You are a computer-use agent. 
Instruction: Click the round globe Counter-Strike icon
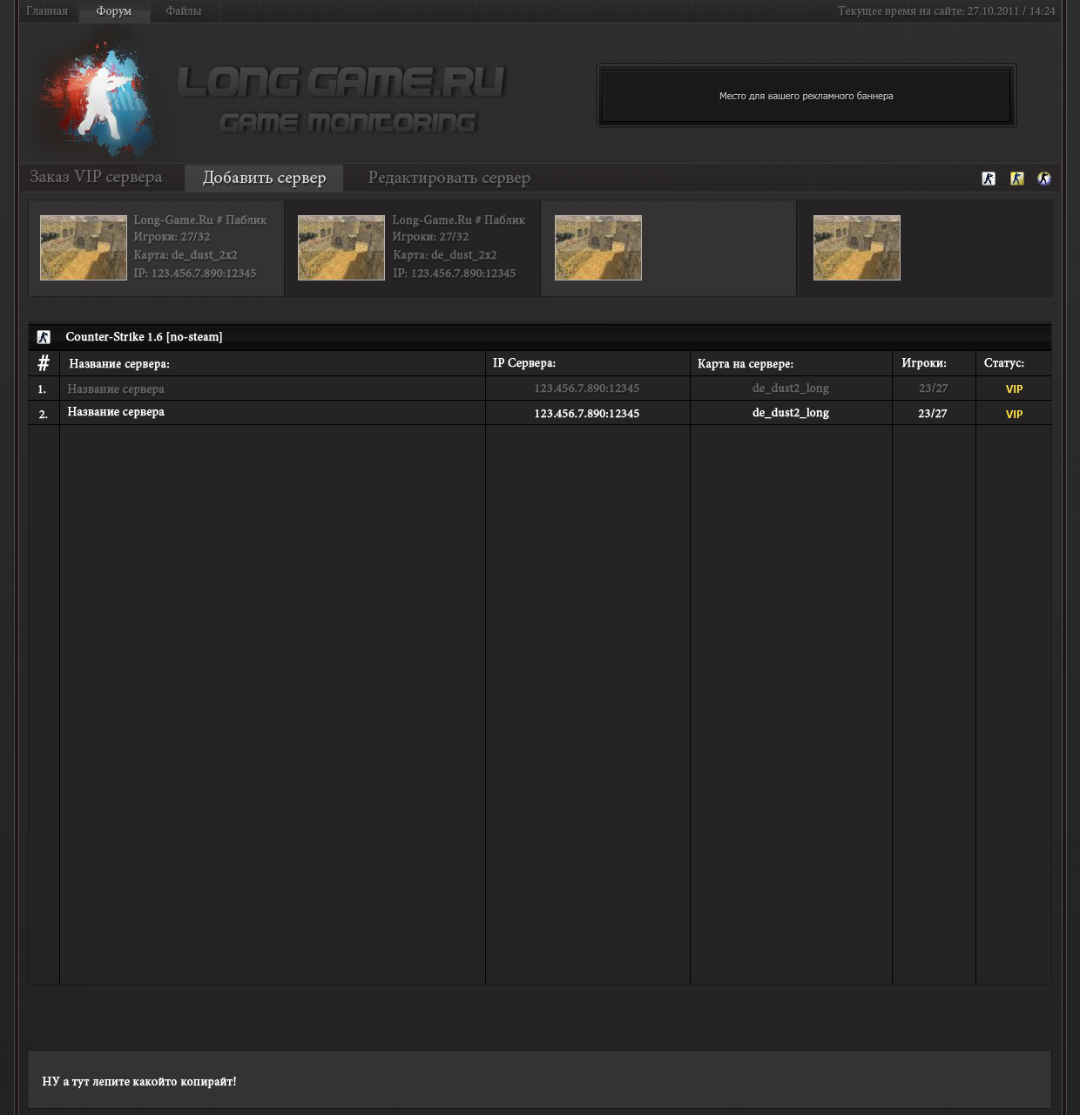(1044, 179)
